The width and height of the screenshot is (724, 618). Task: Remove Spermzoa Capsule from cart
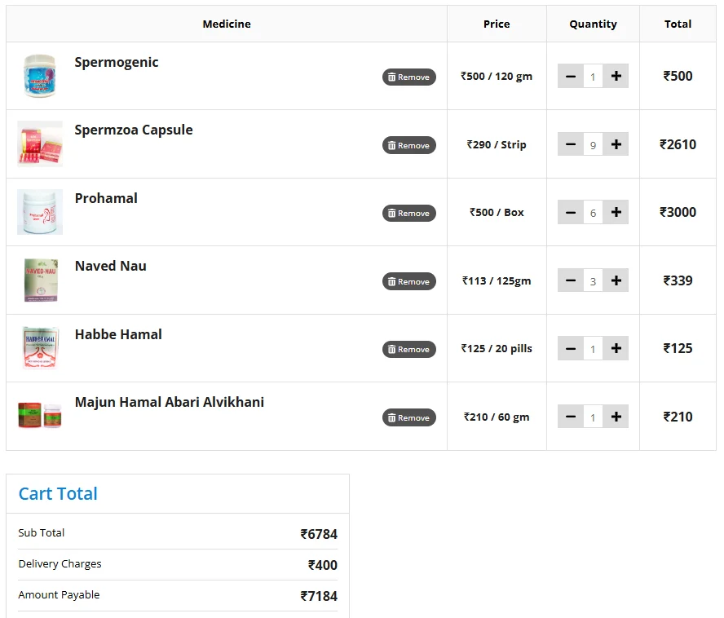[x=408, y=145]
